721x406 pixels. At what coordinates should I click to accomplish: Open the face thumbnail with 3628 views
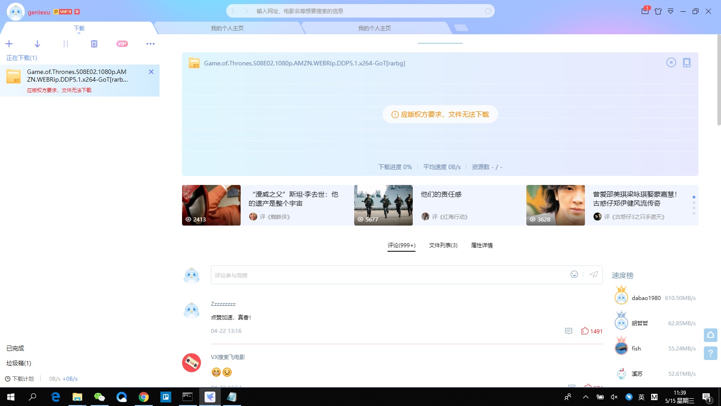(556, 205)
